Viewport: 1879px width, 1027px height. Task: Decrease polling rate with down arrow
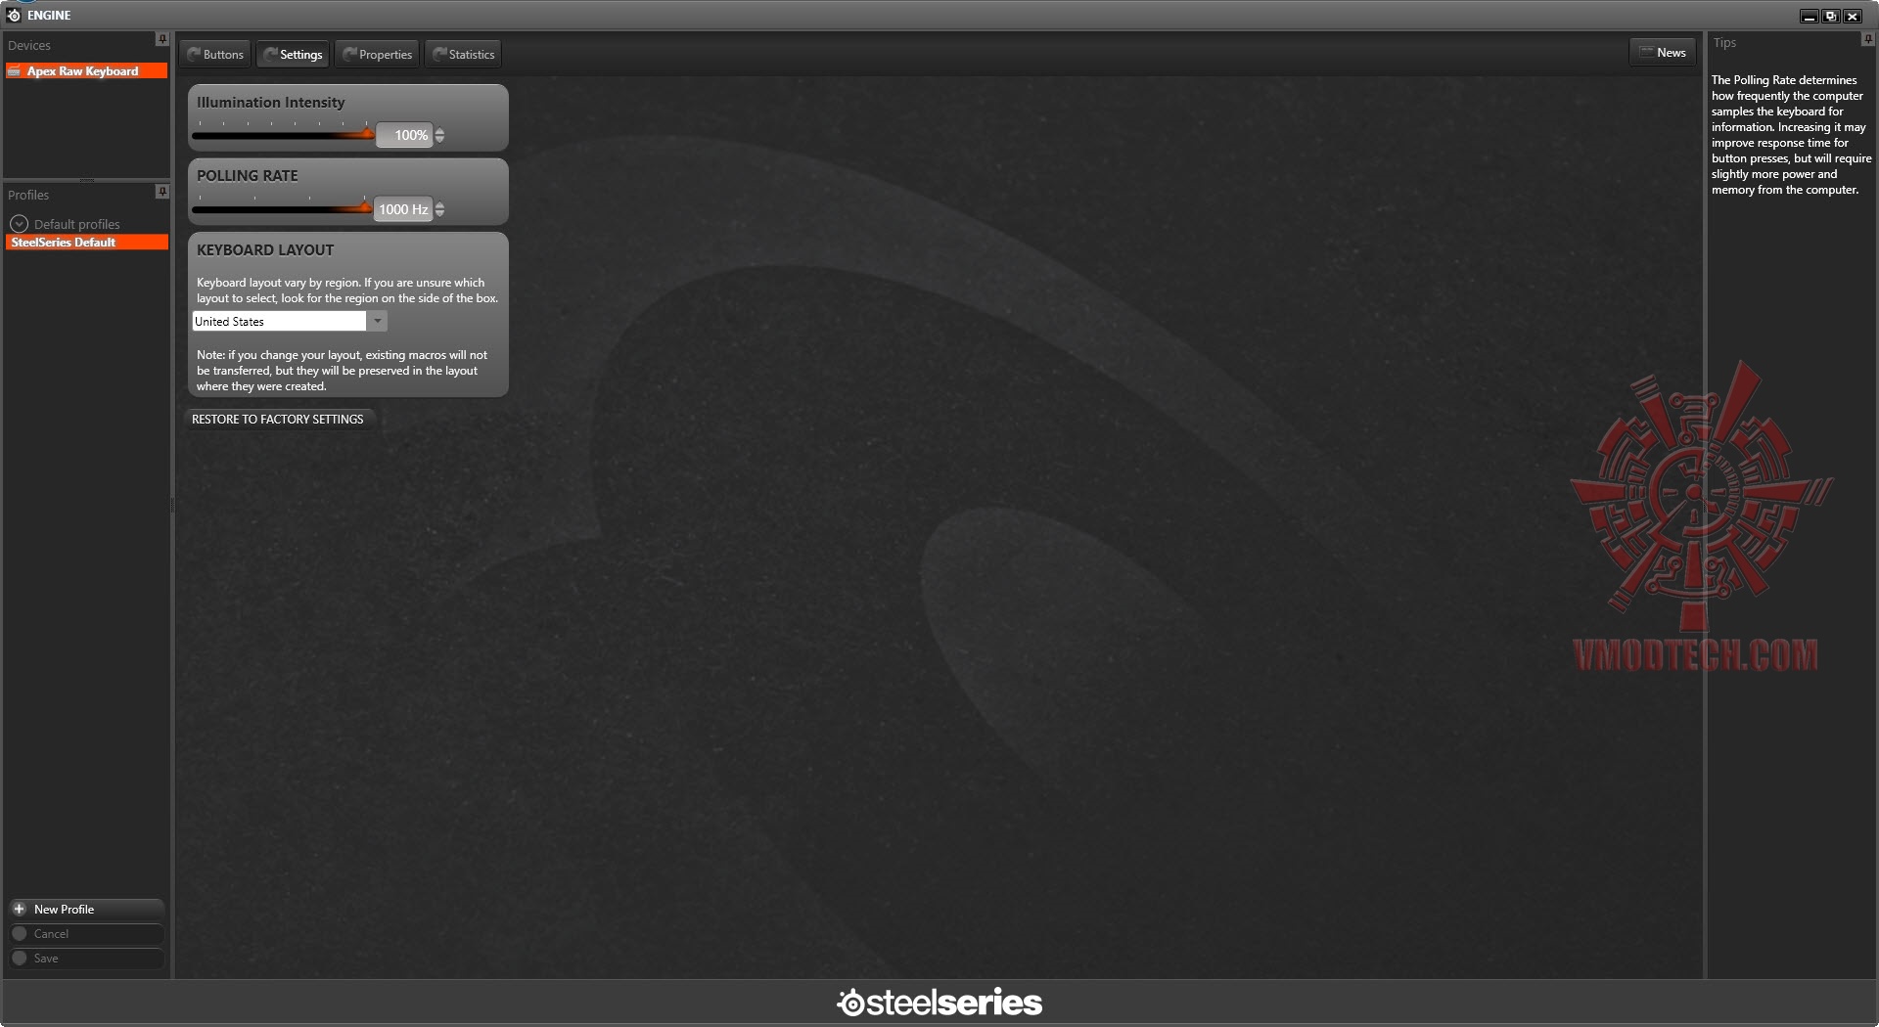pos(439,214)
